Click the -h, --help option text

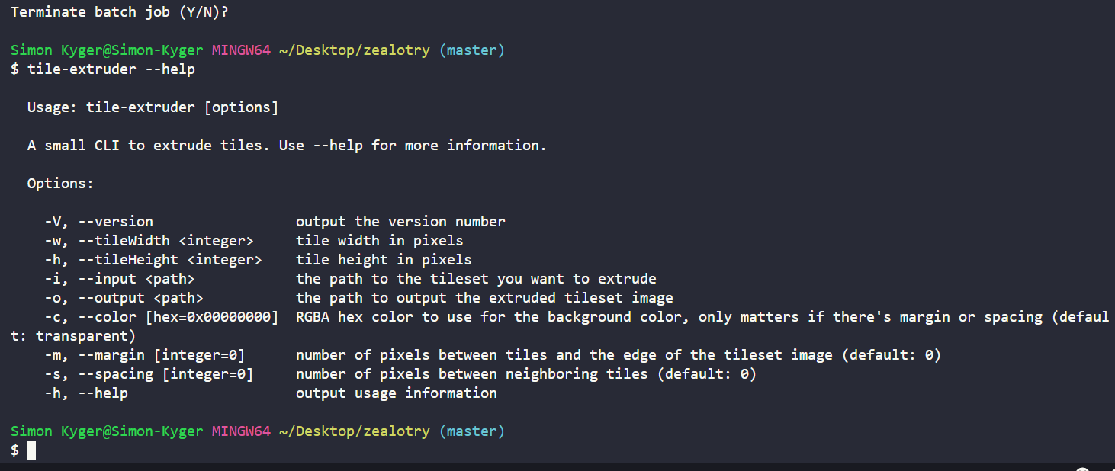(86, 393)
